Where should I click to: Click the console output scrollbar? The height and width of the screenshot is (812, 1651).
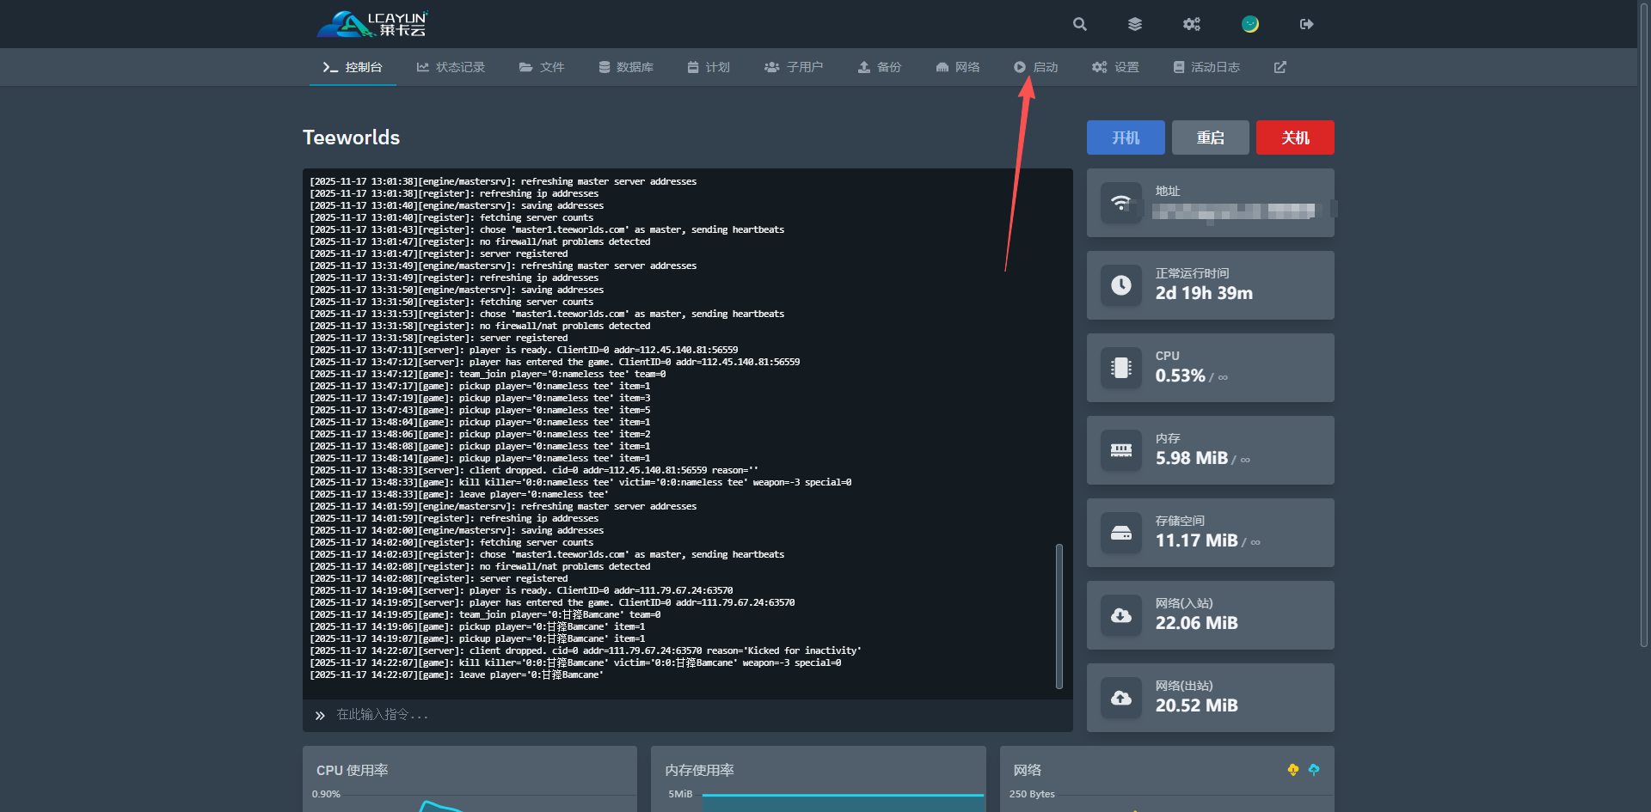point(1059,615)
